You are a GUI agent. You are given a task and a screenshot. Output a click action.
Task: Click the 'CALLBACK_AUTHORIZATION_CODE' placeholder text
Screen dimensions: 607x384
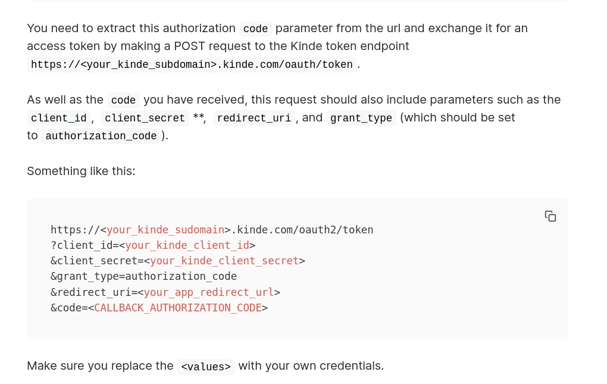pos(178,308)
